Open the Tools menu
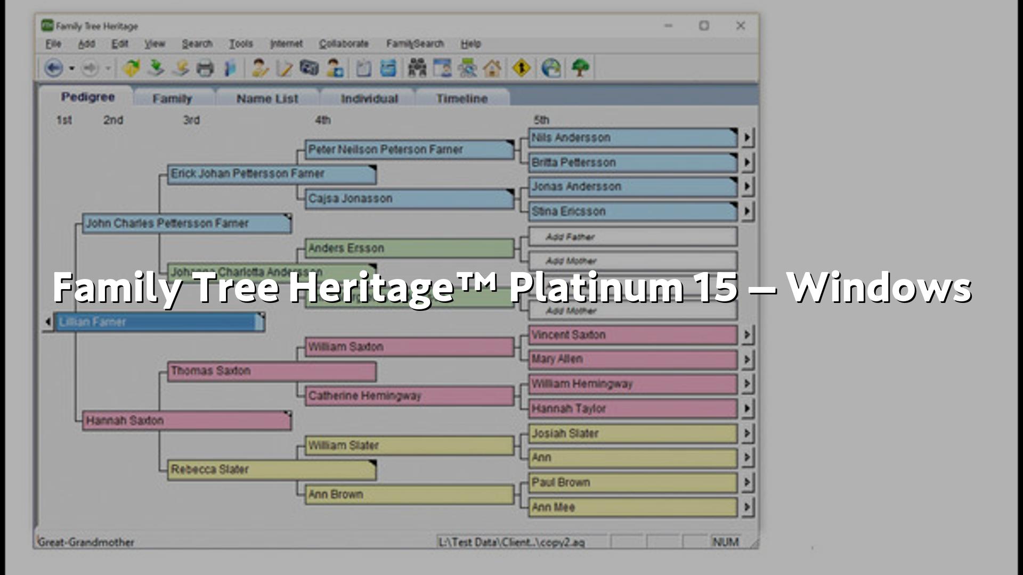Viewport: 1023px width, 575px height. pos(241,44)
